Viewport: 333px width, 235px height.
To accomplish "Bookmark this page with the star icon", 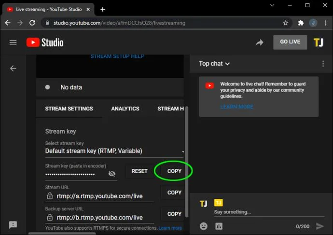I will tap(285, 23).
